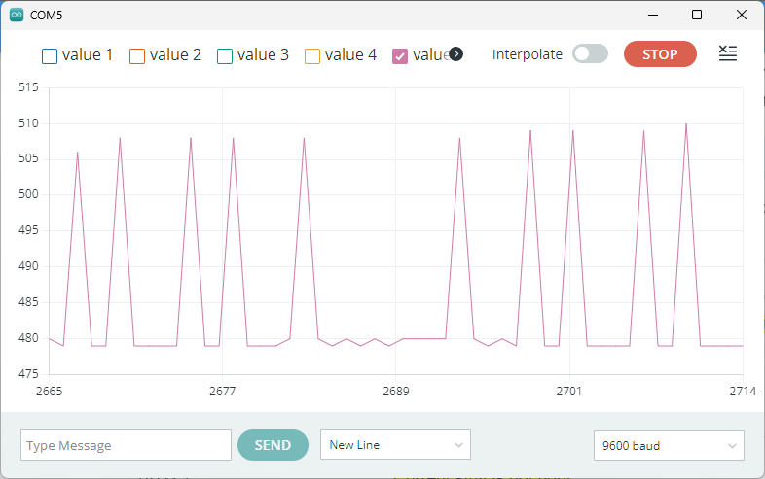Check the value 3 series box
The height and width of the screenshot is (479, 765).
(x=225, y=55)
